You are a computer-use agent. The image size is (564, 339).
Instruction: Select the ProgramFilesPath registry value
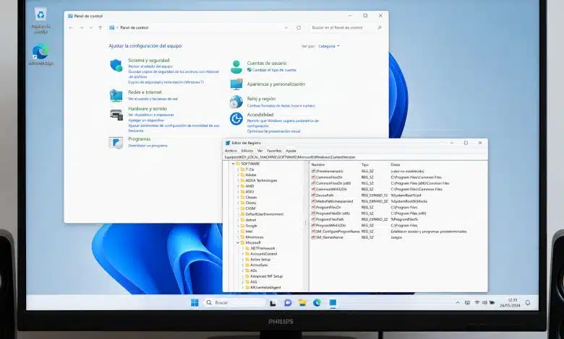330,219
